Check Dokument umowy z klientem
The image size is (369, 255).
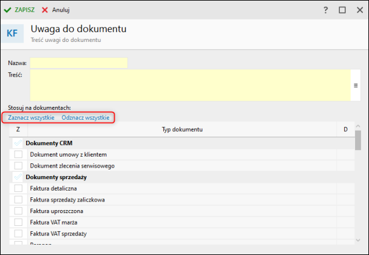click(x=18, y=155)
